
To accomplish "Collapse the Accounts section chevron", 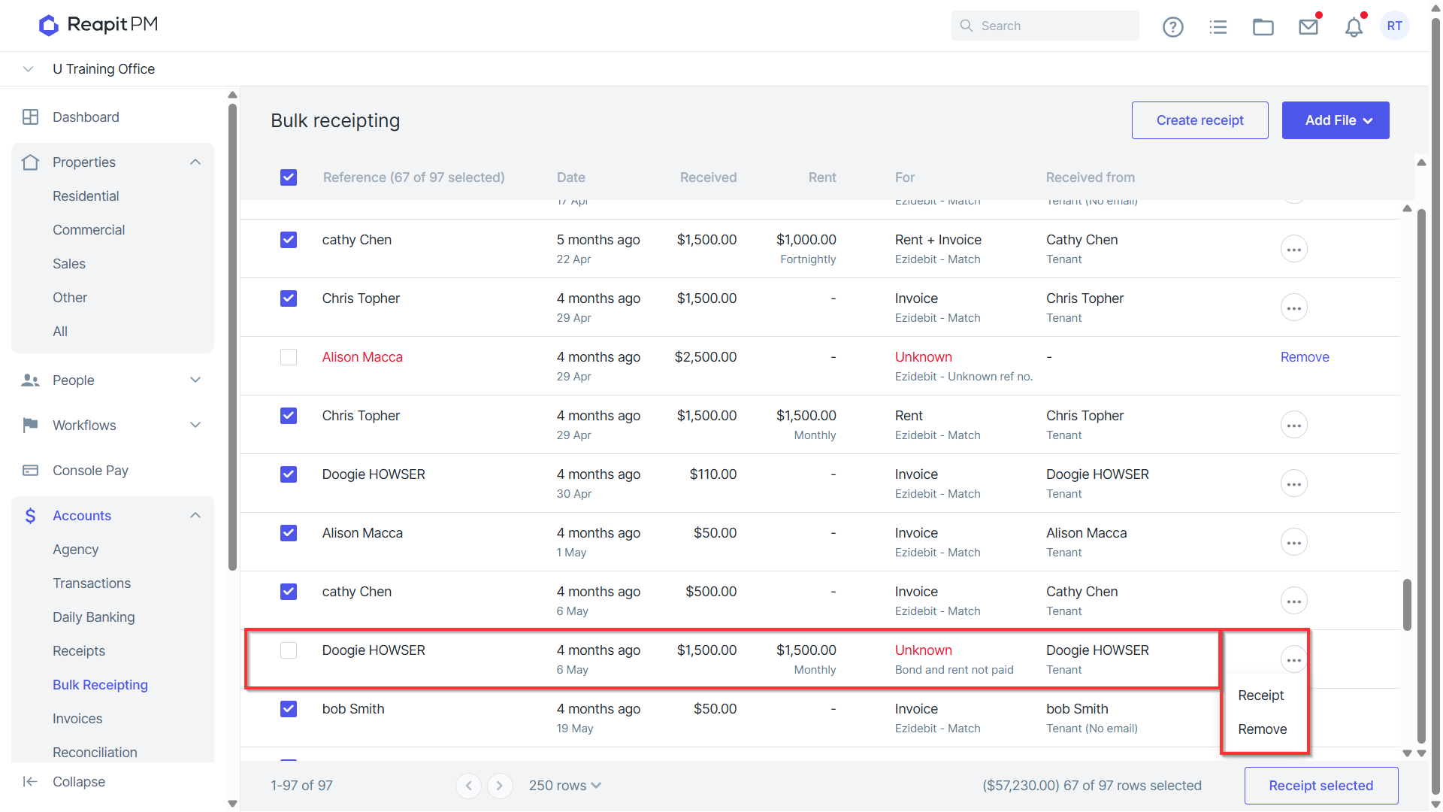I will [x=195, y=516].
